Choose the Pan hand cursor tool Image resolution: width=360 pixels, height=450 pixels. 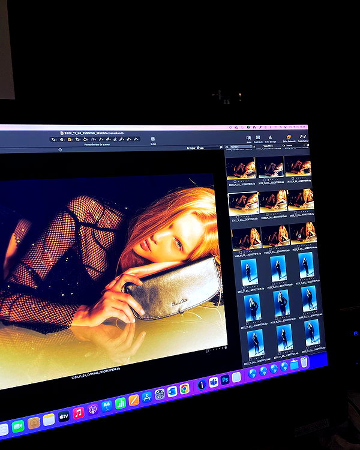[62, 139]
